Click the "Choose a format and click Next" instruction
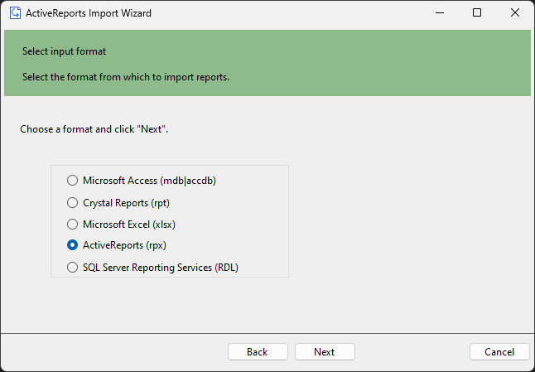 pyautogui.click(x=94, y=129)
